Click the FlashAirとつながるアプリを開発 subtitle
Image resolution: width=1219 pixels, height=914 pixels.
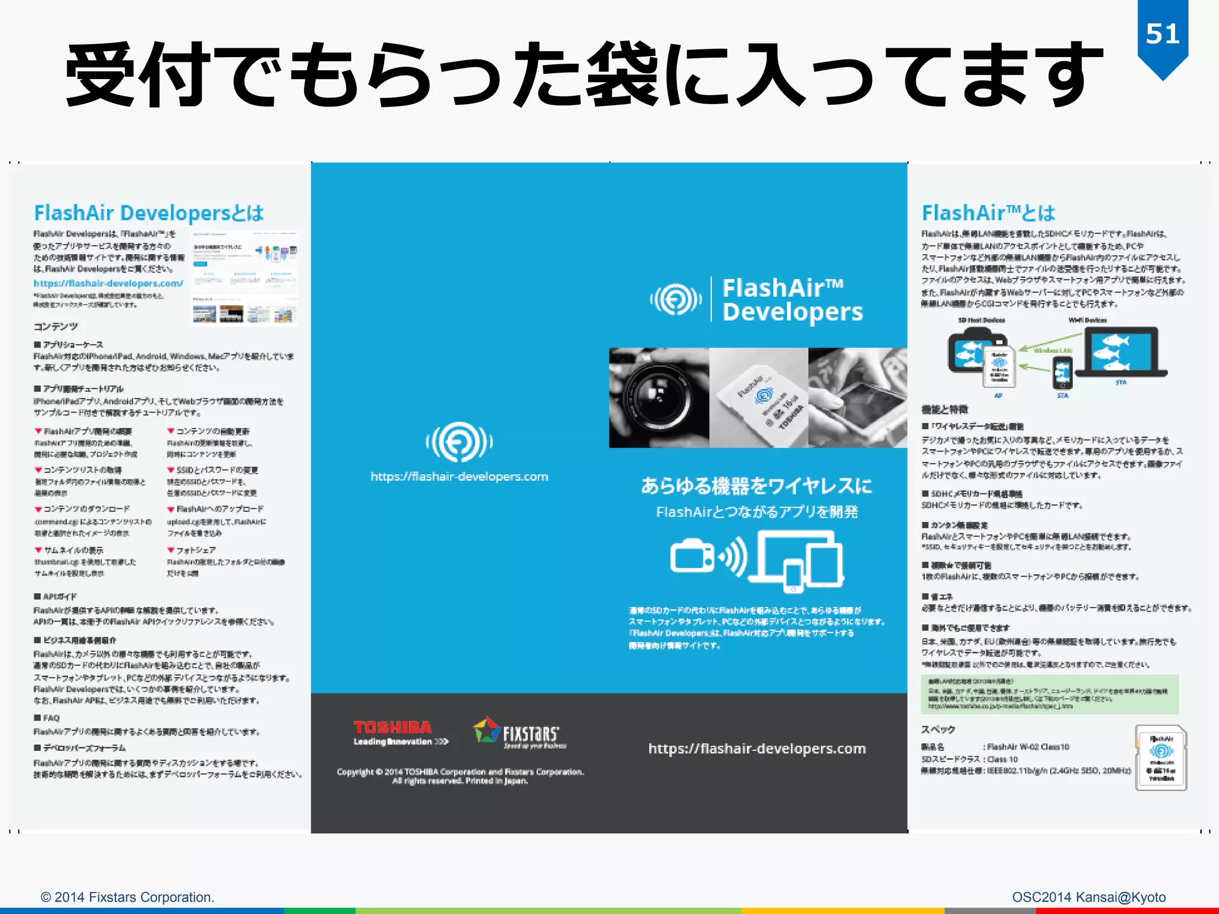pos(757,512)
